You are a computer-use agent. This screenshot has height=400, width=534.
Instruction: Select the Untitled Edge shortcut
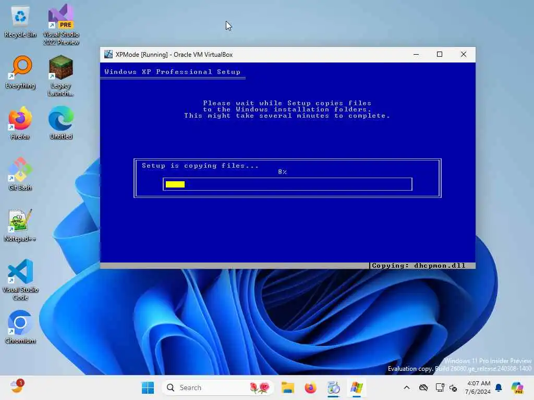61,123
